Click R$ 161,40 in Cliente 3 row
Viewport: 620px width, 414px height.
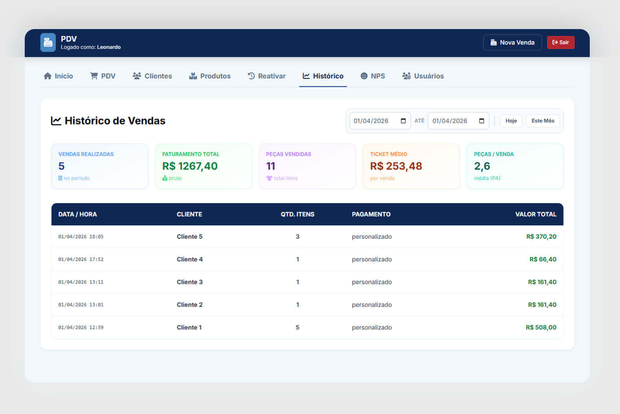tap(542, 282)
